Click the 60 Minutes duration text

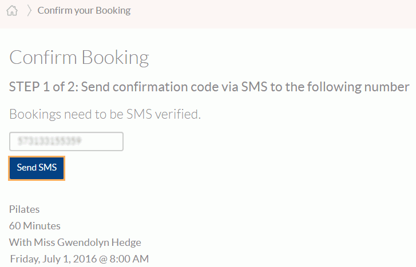click(x=35, y=226)
